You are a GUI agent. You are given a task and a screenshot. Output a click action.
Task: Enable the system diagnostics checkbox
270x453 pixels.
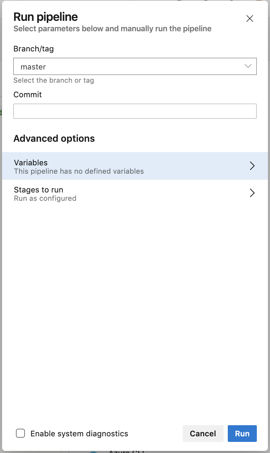coord(20,433)
